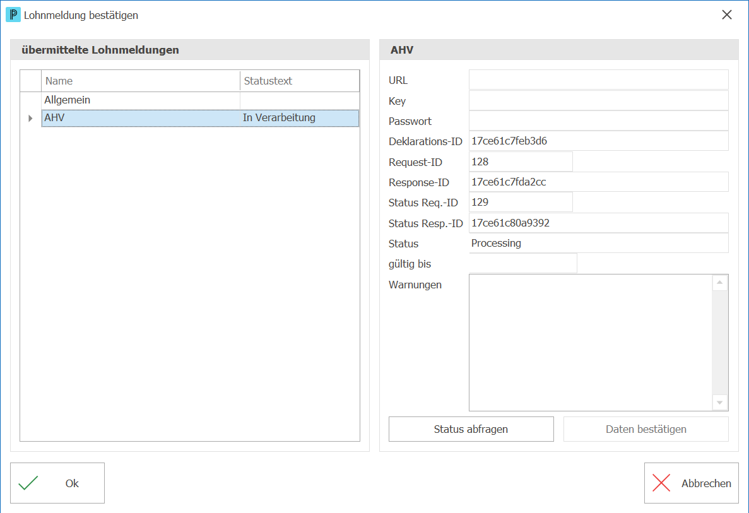749x513 pixels.
Task: Click the 'Daten bestätigen' button
Action: click(x=646, y=430)
